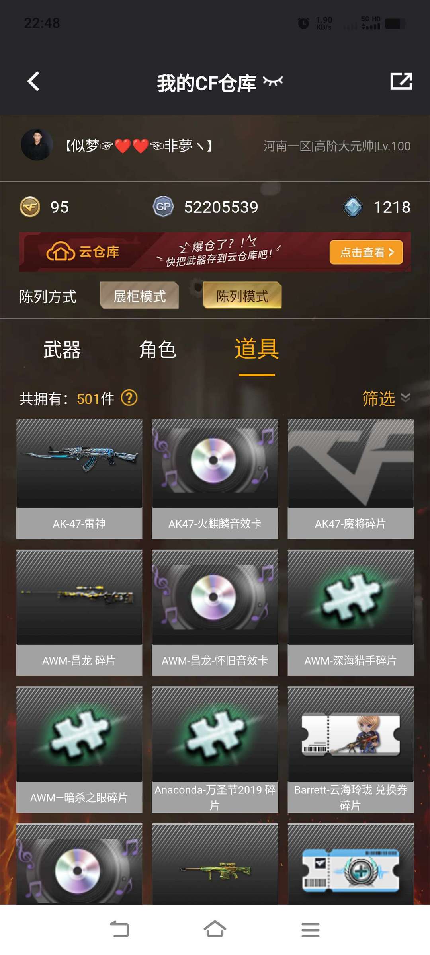Switch to 展柜模式 display mode
Screen dimensions: 430x955
[x=140, y=296]
